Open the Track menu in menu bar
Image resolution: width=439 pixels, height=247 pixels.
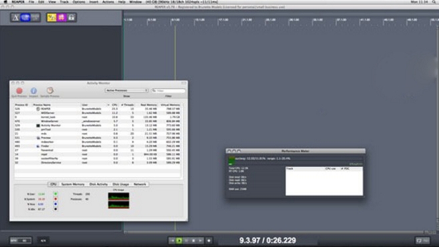pos(64,2)
